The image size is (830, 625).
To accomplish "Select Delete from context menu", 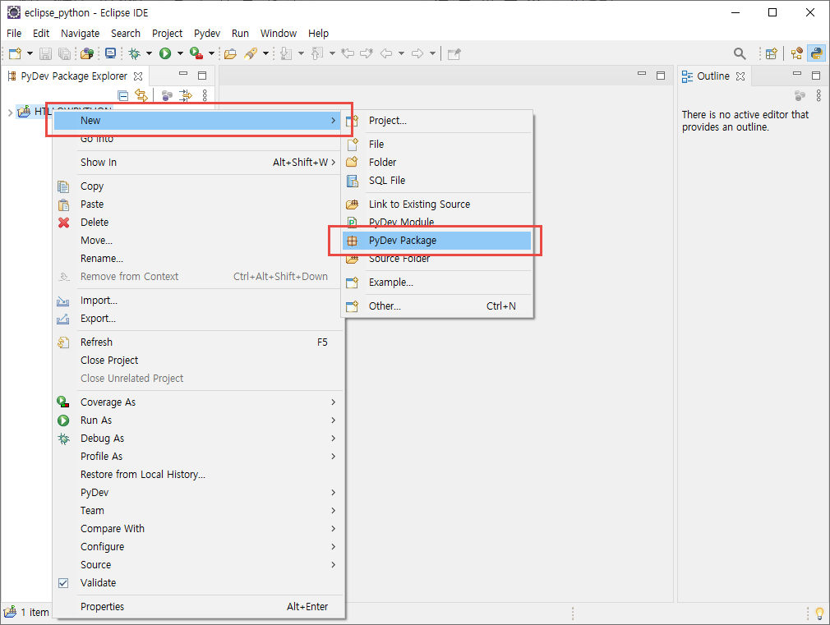I will pos(199,223).
